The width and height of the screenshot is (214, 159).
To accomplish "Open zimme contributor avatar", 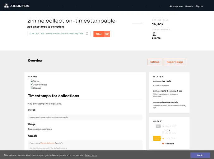I will [x=154, y=34].
